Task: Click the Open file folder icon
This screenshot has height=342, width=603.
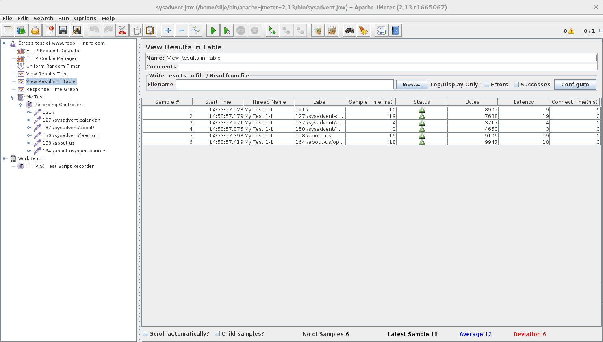Action: [35, 30]
